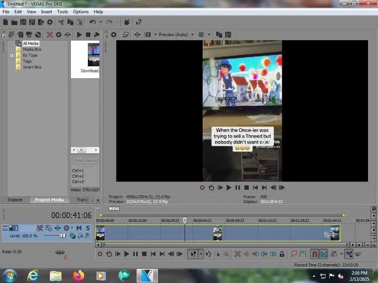Click the track 1 Level slider handle
The height and width of the screenshot is (283, 378).
click(x=62, y=235)
